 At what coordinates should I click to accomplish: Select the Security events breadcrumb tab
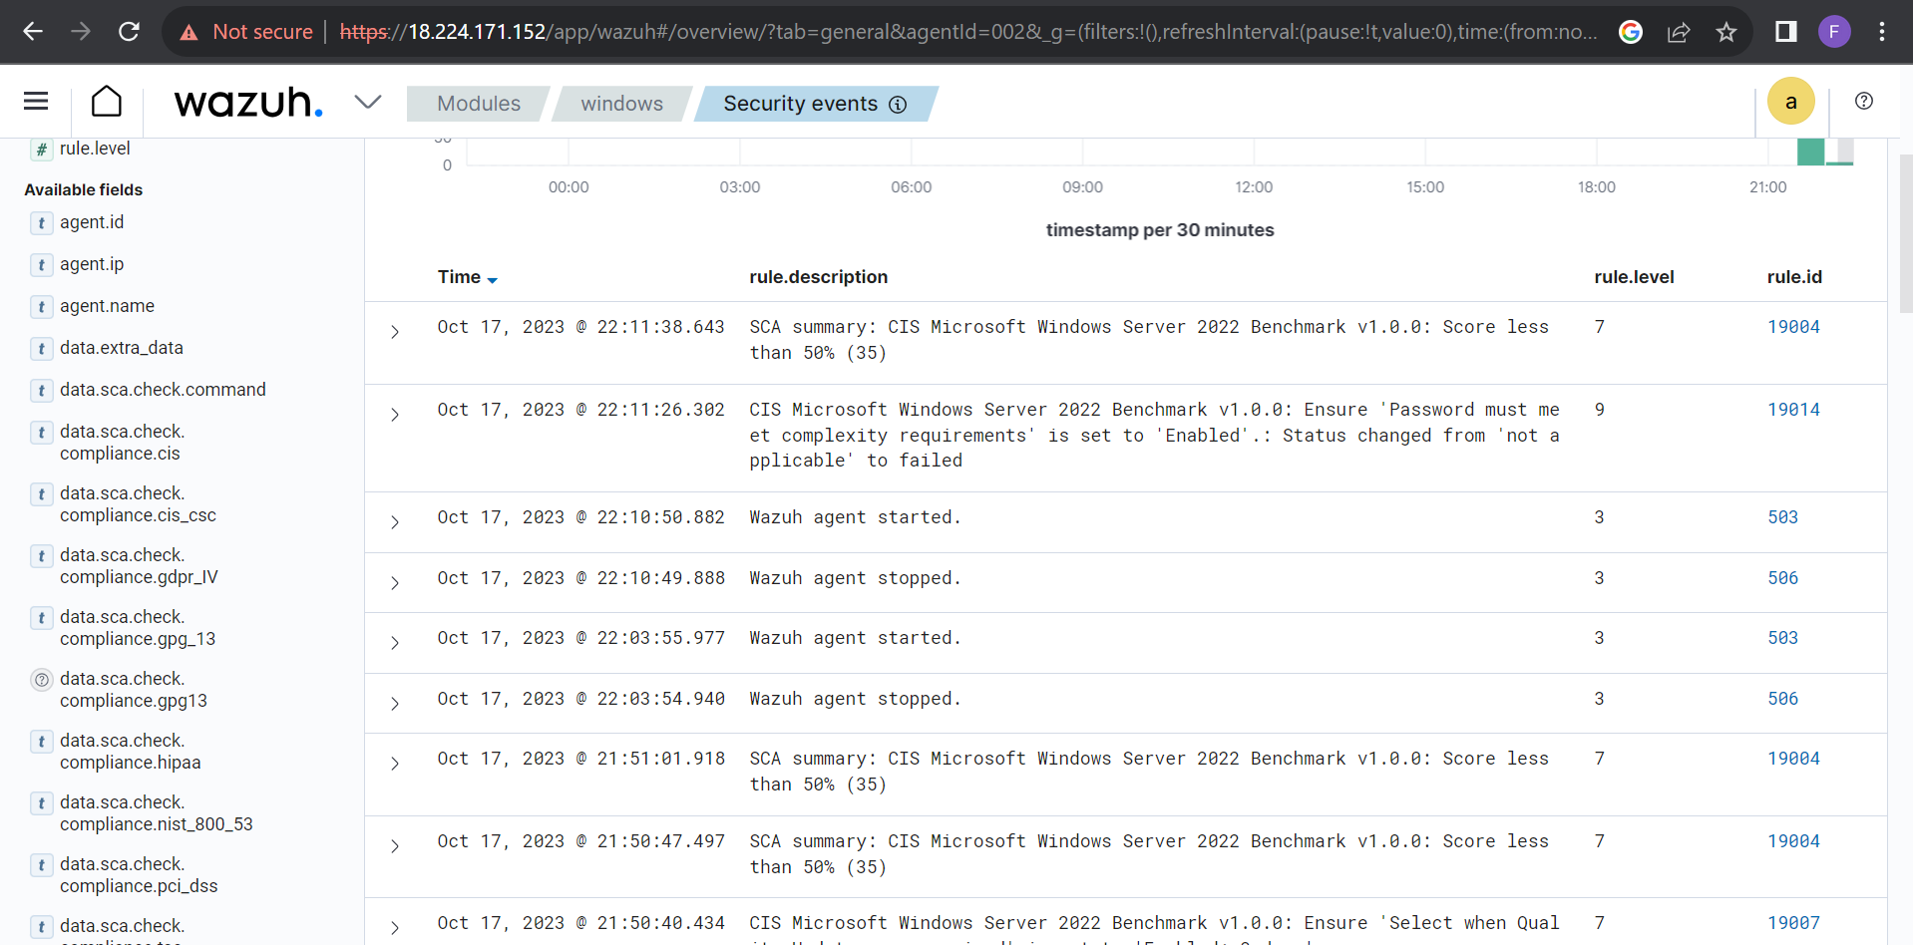pyautogui.click(x=816, y=104)
